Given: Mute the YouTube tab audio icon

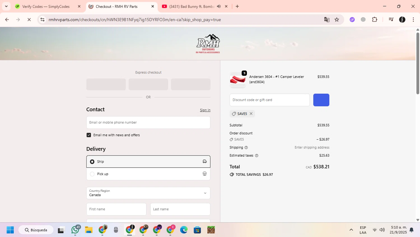Looking at the screenshot, I should pyautogui.click(x=219, y=6).
